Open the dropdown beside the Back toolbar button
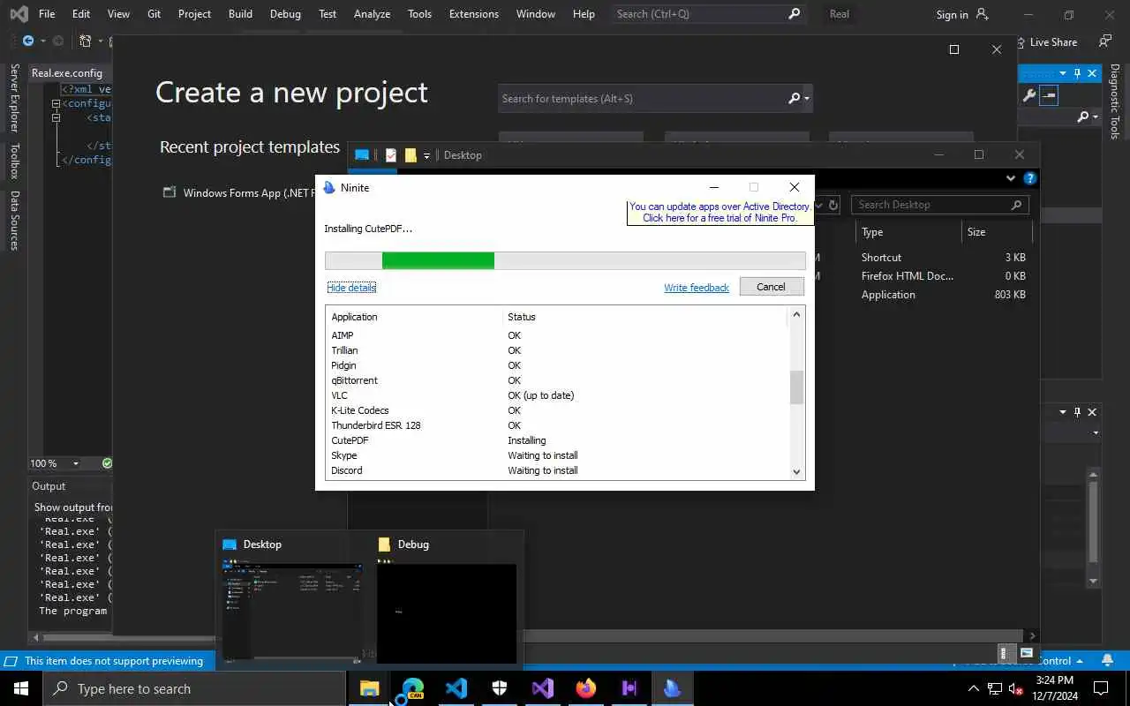The width and height of the screenshot is (1130, 706). (x=42, y=41)
